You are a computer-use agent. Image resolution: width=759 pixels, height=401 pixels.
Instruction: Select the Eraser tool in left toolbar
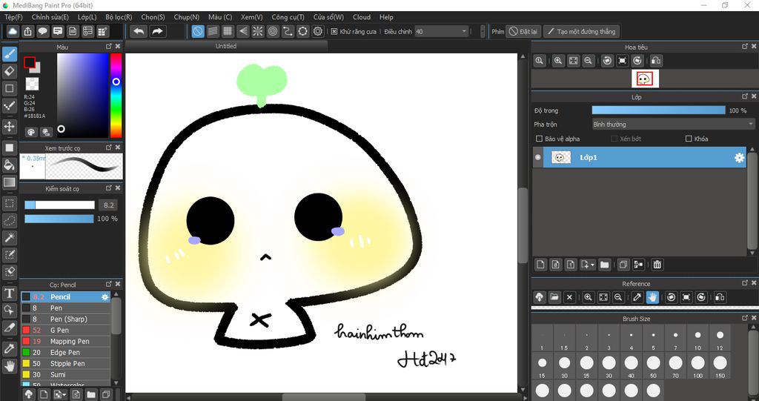(10, 71)
